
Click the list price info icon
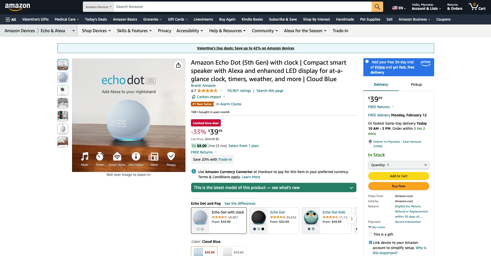coord(217,139)
